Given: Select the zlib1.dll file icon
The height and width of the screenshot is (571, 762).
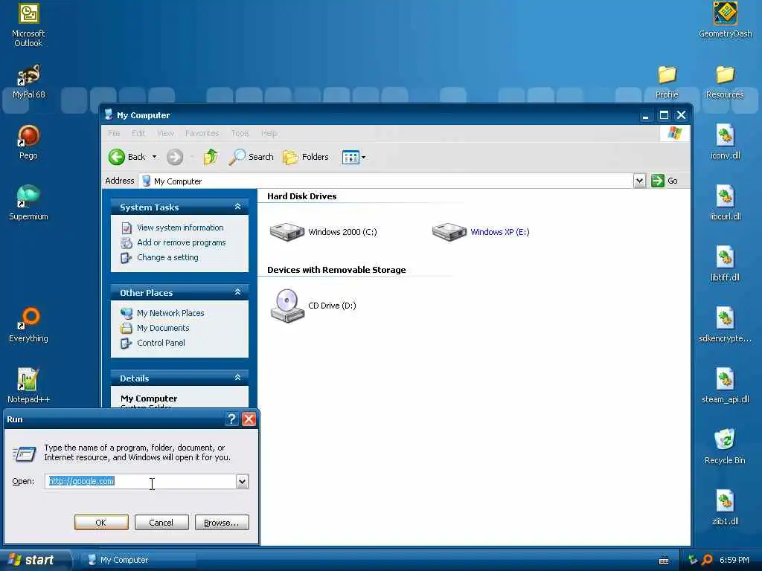Looking at the screenshot, I should (725, 508).
